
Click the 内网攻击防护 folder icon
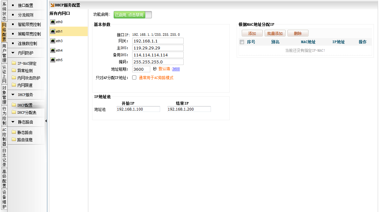pyautogui.click(x=14, y=78)
